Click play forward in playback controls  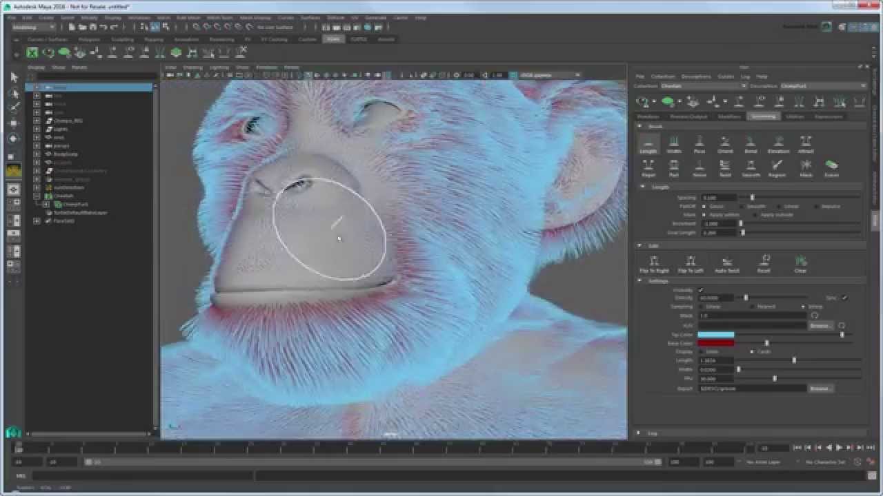point(839,448)
